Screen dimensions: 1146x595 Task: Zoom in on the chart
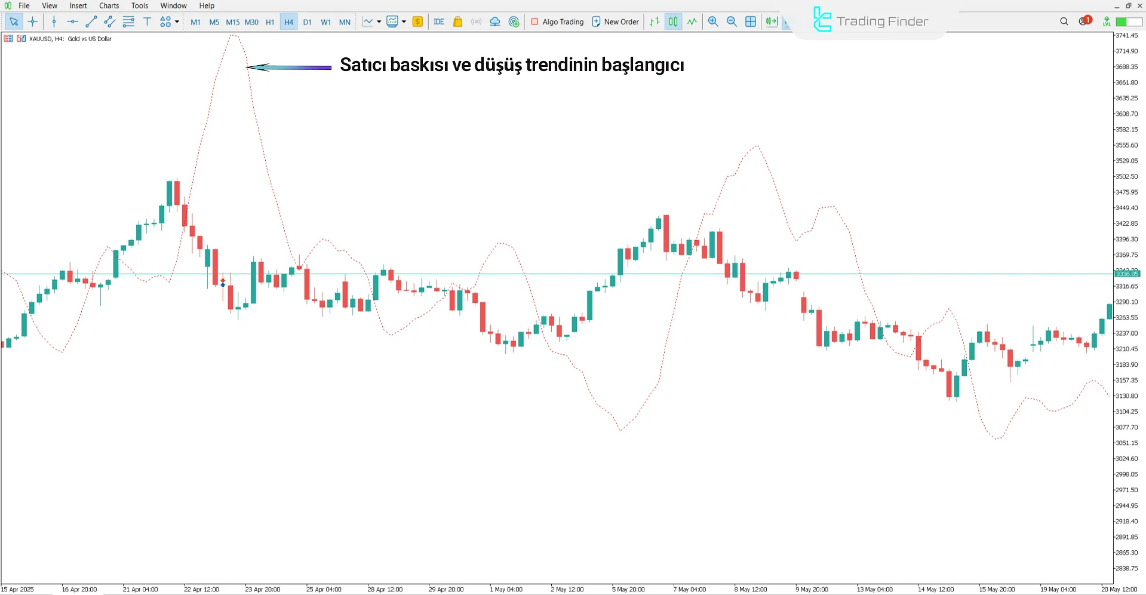(x=713, y=22)
